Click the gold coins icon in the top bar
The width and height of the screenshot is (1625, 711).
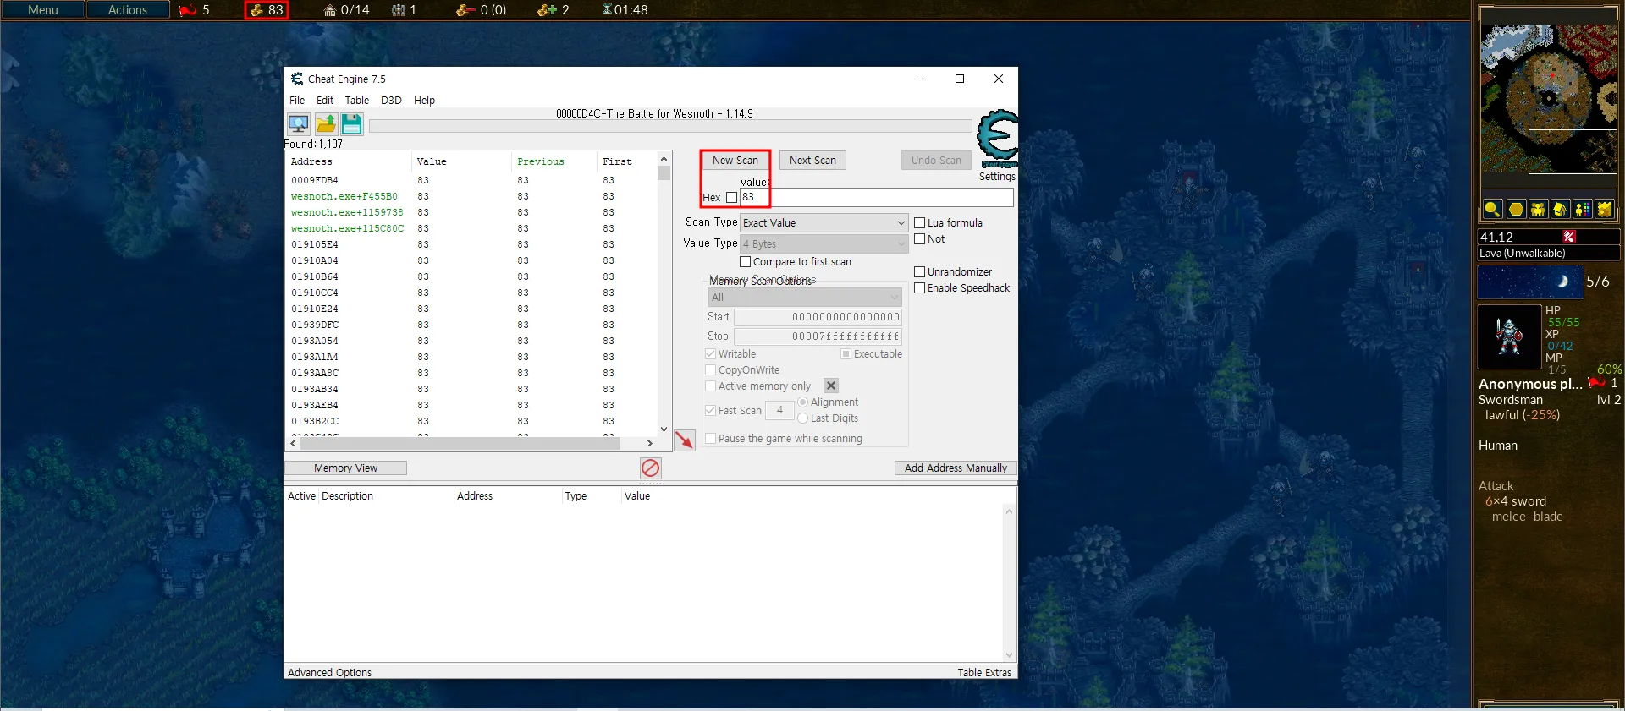pos(256,10)
